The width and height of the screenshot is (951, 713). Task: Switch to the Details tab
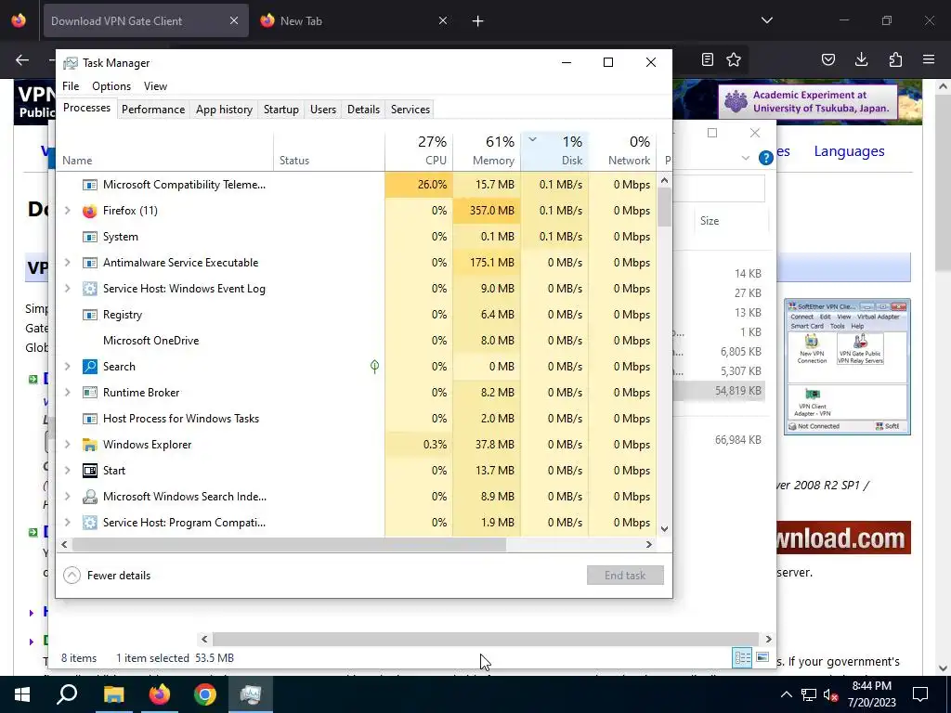pos(363,110)
